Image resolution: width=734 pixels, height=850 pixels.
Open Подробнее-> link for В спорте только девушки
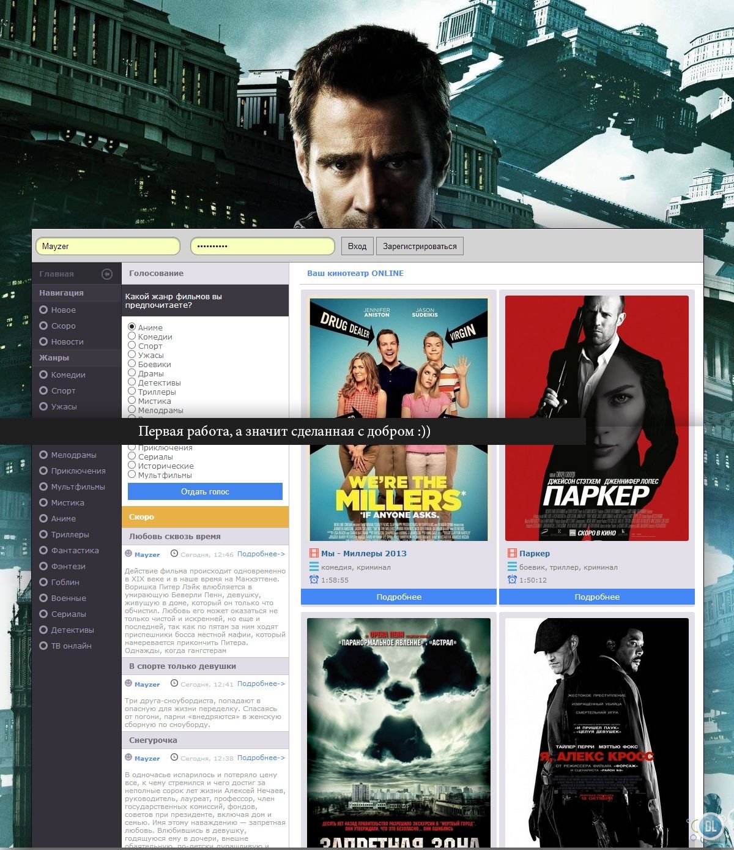(261, 684)
